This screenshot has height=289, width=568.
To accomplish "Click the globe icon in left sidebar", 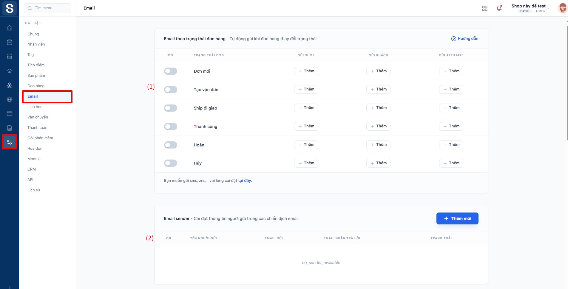I will click(10, 99).
